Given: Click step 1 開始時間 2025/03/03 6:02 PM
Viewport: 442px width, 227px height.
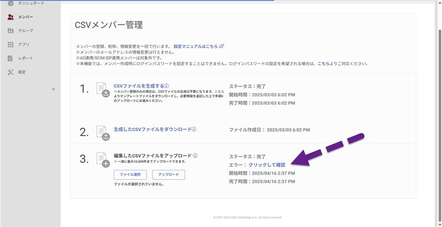Looking at the screenshot, I should 262,95.
